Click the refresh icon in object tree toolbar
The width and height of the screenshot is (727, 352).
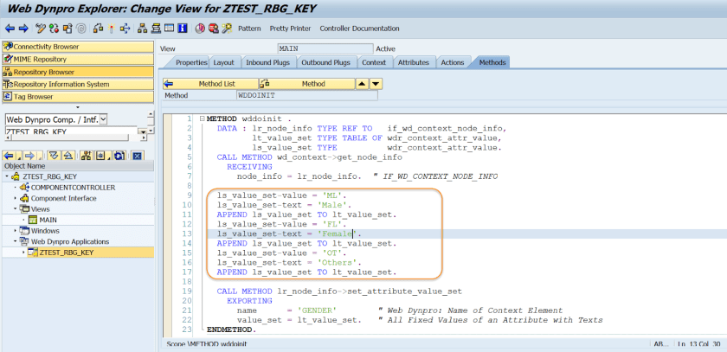coord(121,156)
